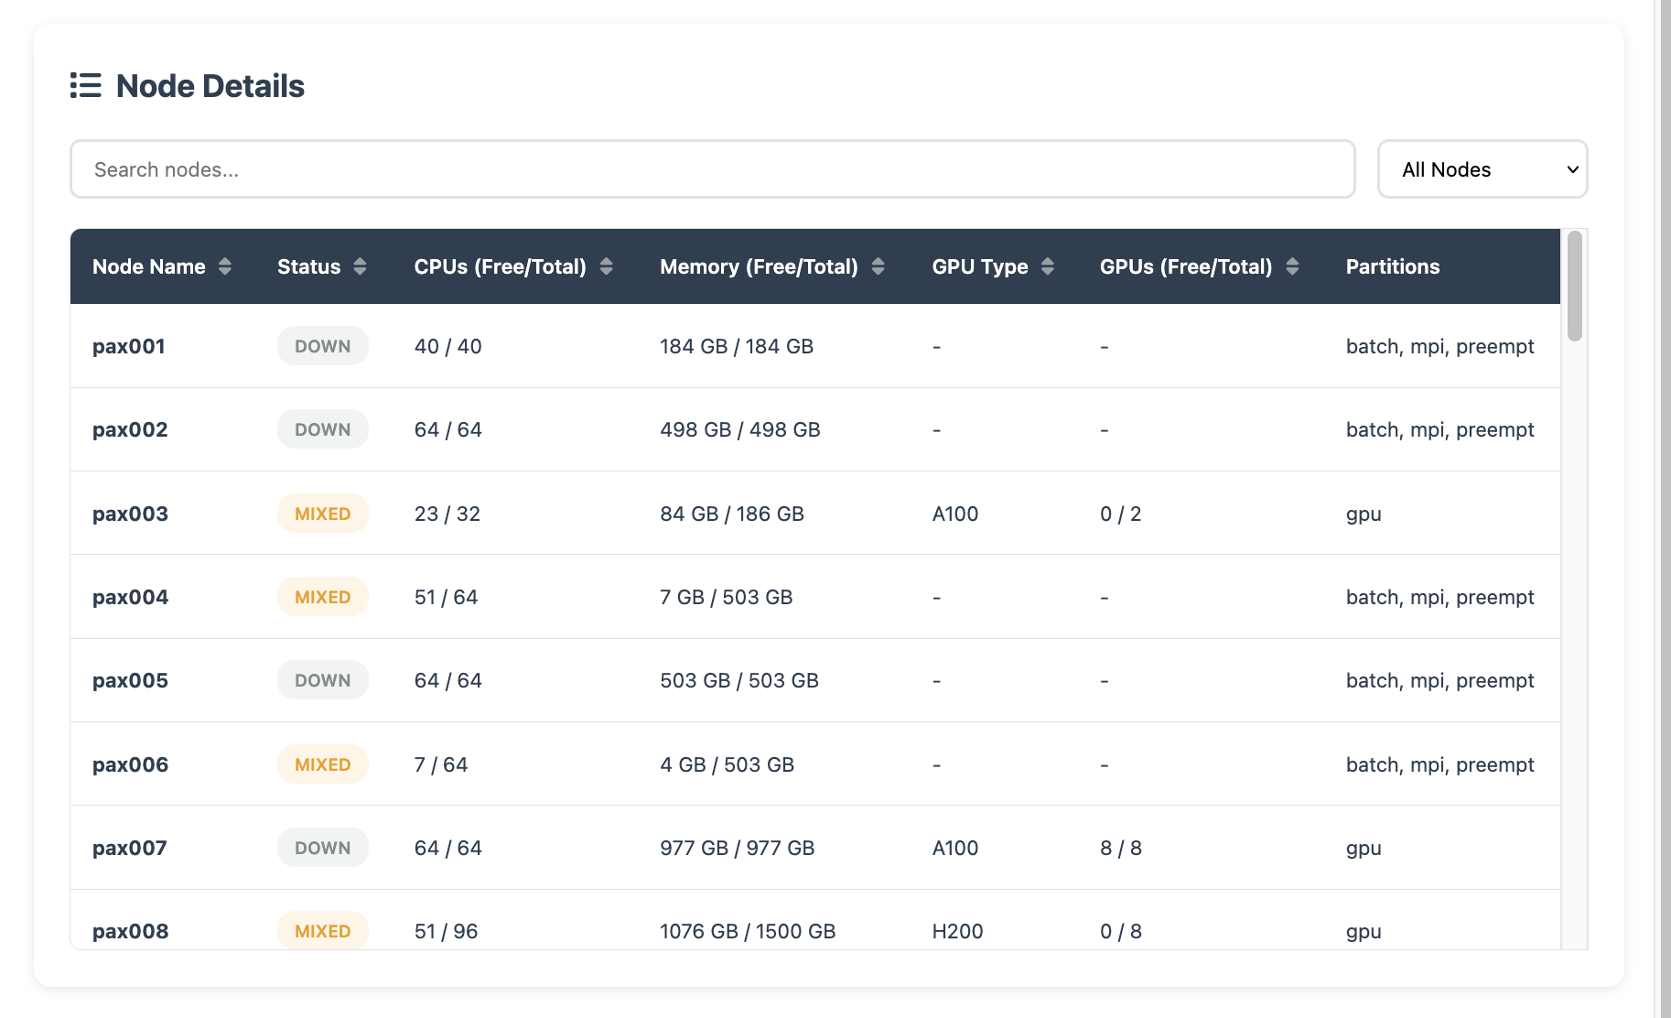Sort by GPU Type arrow icon

coord(1048,266)
